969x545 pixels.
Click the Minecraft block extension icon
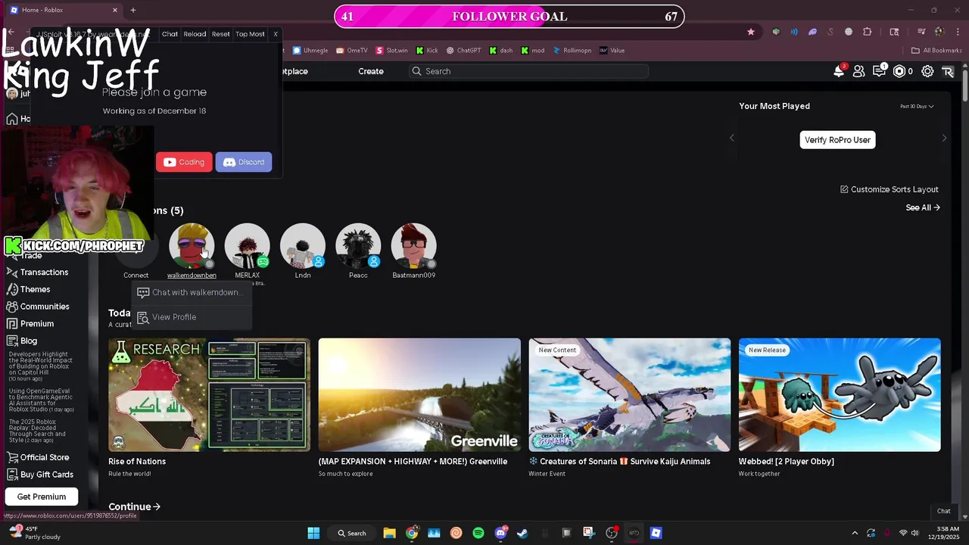point(776,32)
